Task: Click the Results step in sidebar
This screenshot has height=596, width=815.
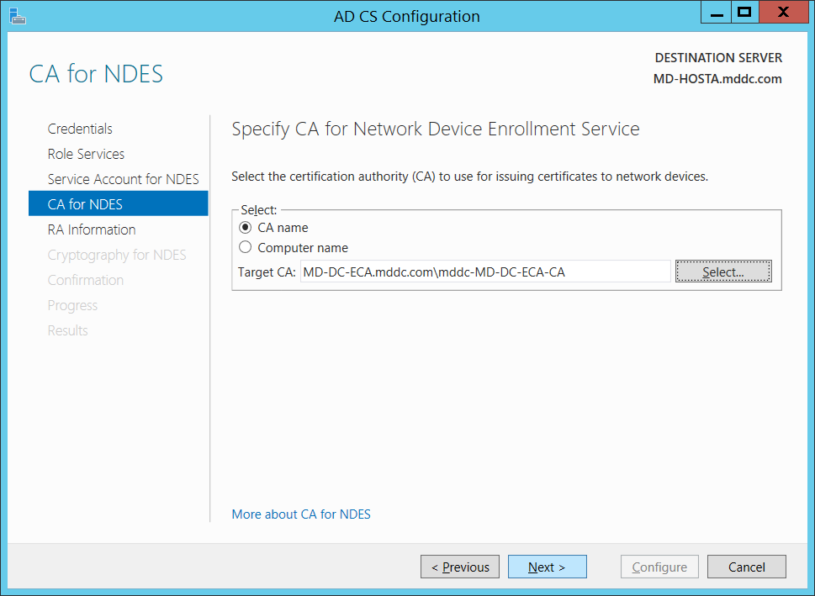Action: [67, 330]
